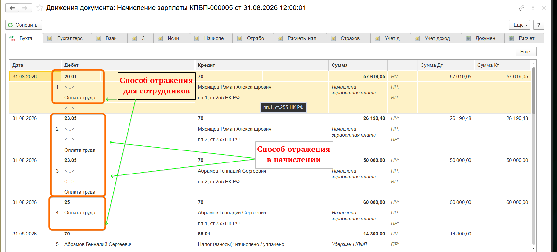Open the Расчеты нал... tab
The height and width of the screenshot is (252, 557).
(x=300, y=38)
